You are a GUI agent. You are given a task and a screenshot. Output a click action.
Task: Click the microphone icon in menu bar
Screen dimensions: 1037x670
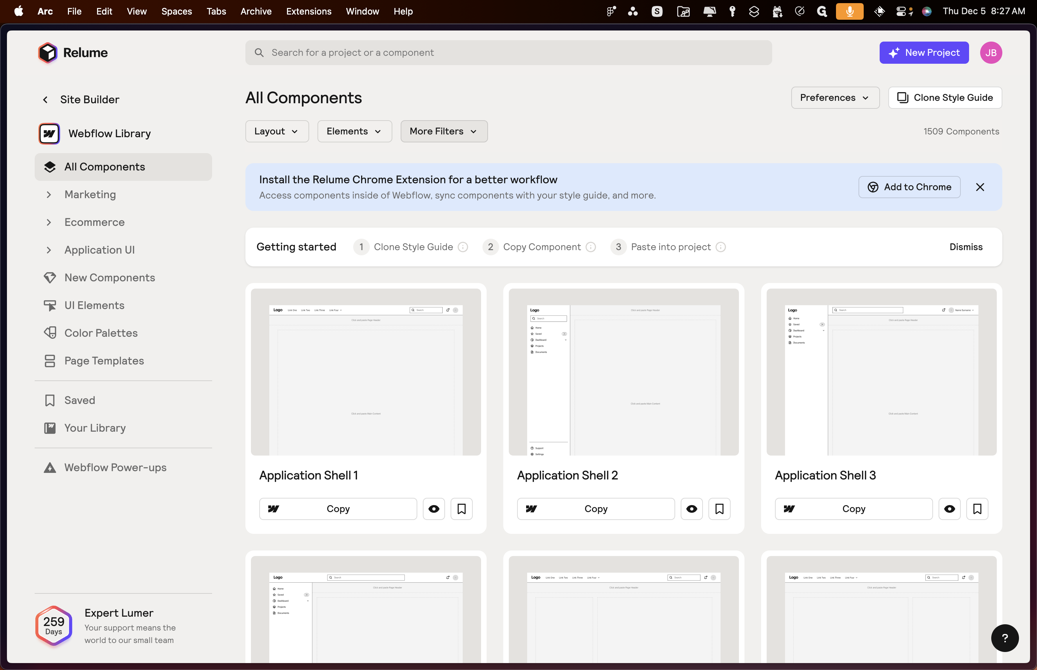(849, 11)
